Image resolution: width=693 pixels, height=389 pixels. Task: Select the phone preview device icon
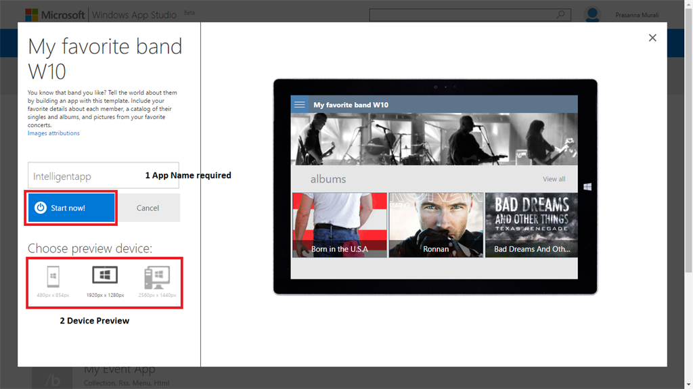(53, 277)
